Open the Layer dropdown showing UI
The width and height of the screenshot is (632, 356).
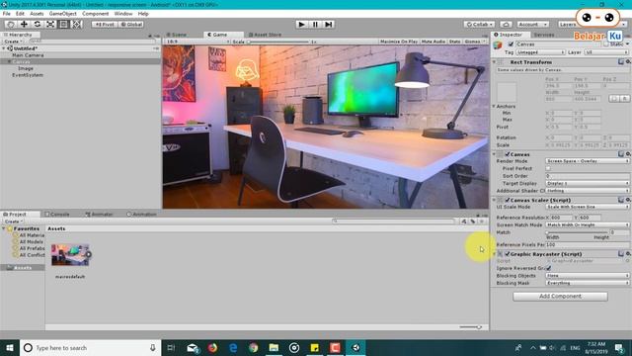(606, 52)
